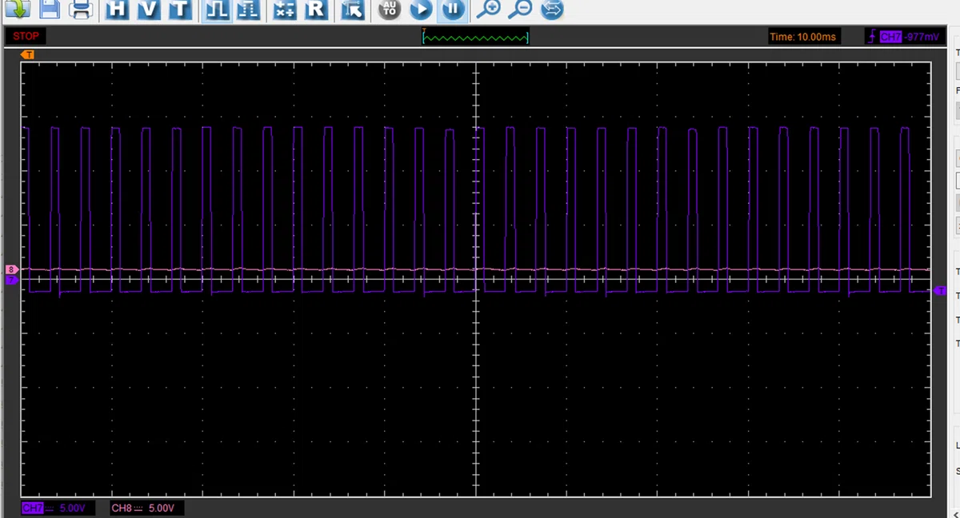Pause acquisition with the pause button
Viewport: 960px width, 518px height.
tap(453, 10)
